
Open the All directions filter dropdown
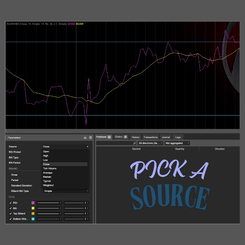click(x=150, y=143)
